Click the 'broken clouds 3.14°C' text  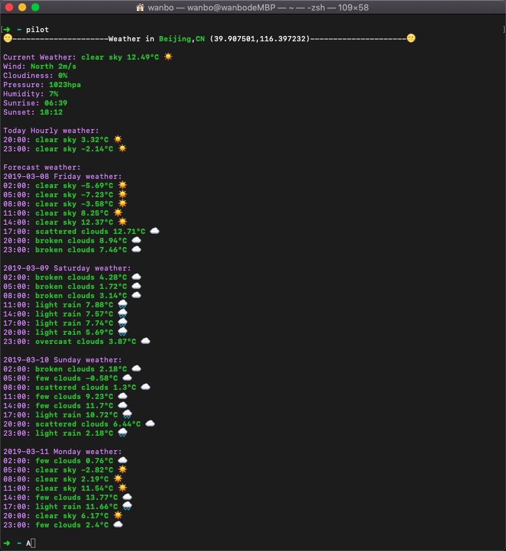coord(81,295)
